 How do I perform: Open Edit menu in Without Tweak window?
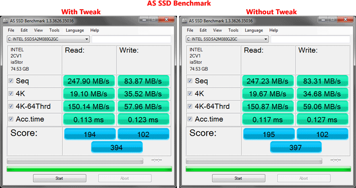(203, 30)
